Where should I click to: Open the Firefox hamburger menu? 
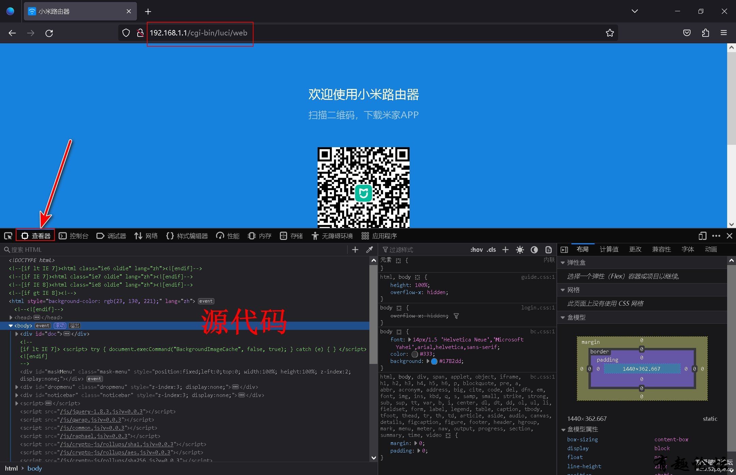[x=724, y=33]
